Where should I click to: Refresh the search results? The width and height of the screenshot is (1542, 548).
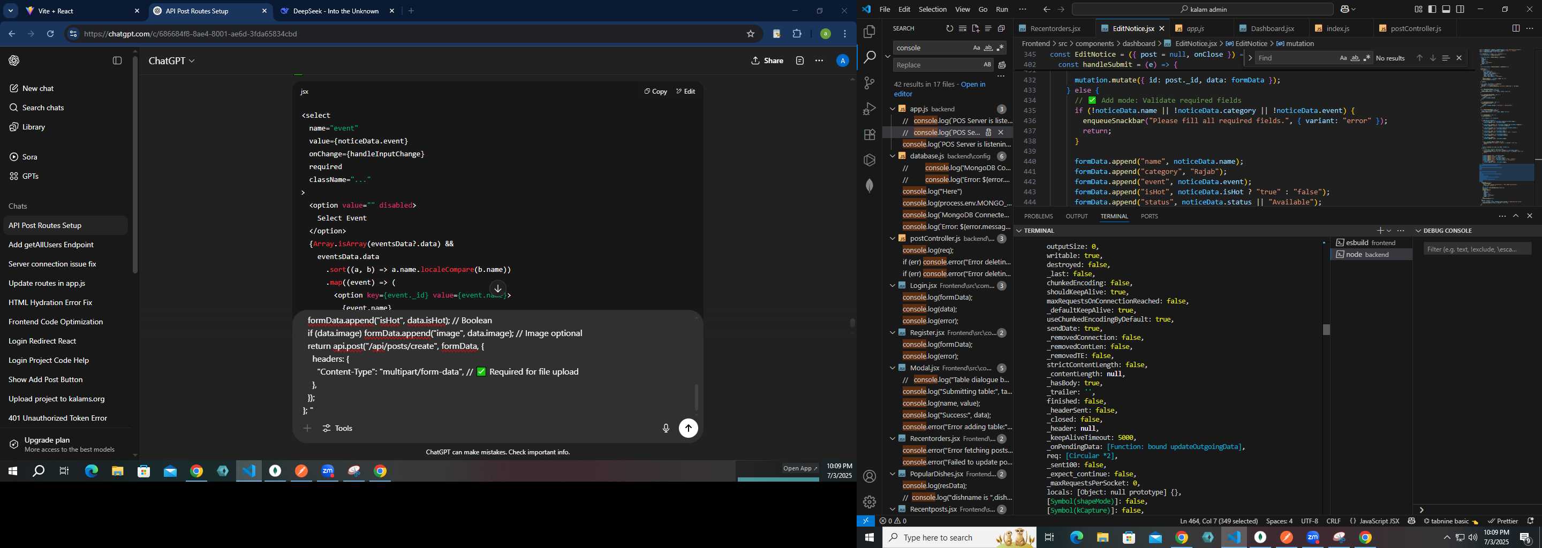[x=949, y=29]
